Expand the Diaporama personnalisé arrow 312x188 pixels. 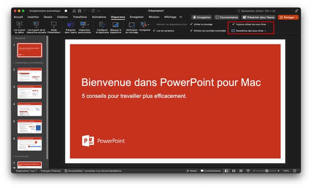[x=88, y=25]
